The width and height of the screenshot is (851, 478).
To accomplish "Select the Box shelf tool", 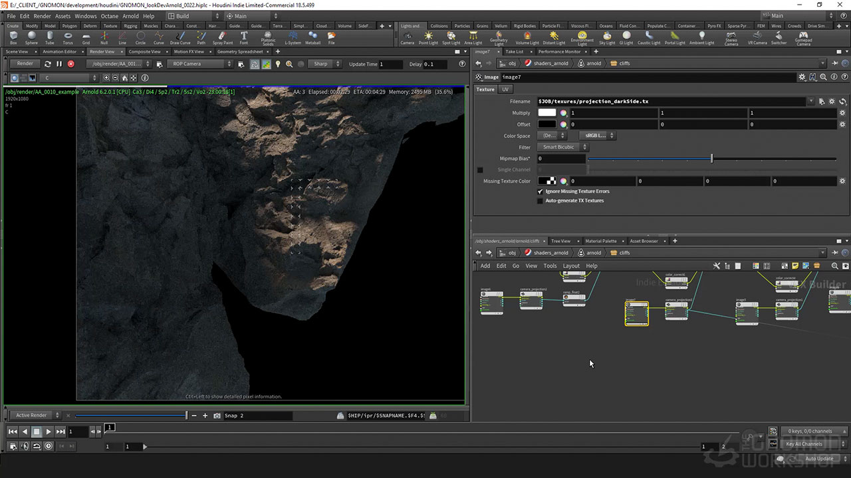I will tap(13, 38).
